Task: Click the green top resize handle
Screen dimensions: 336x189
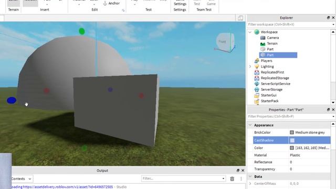Action: coord(82,31)
